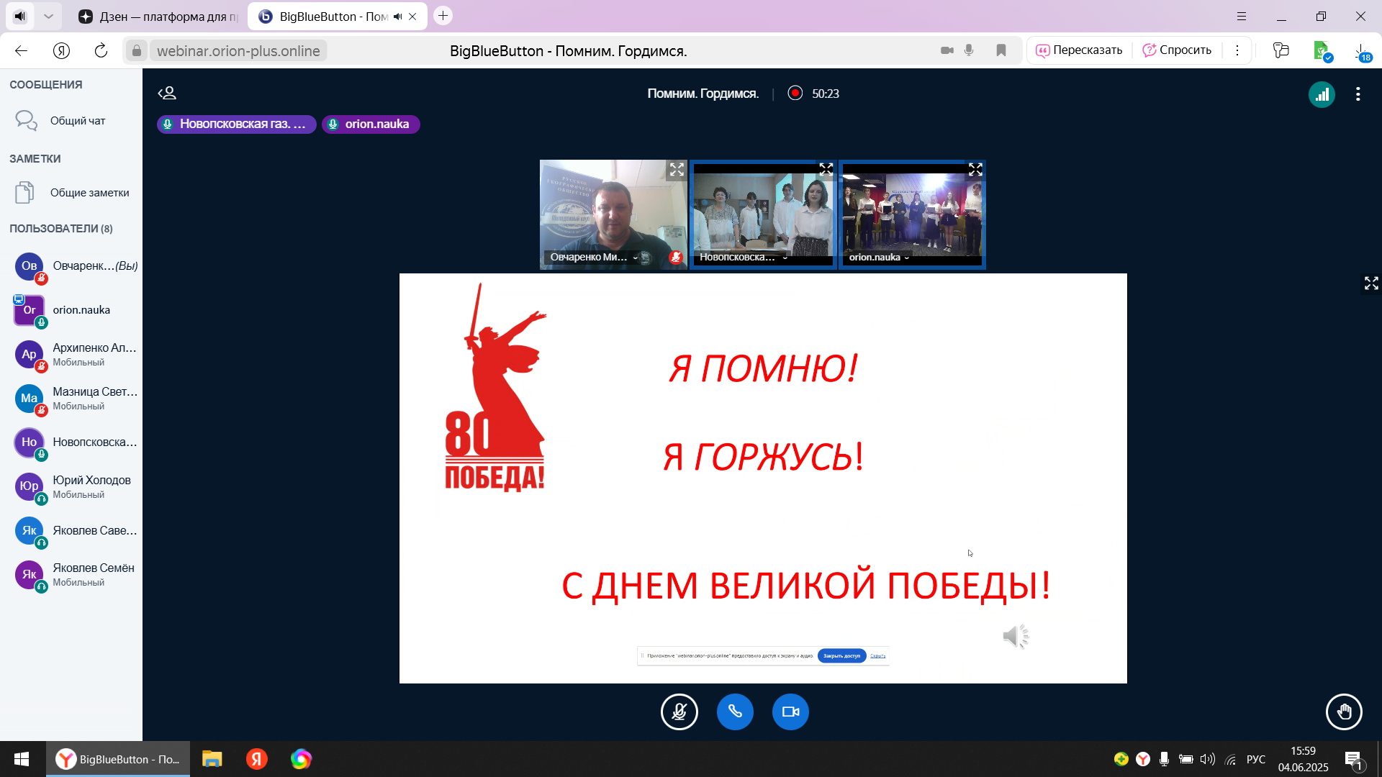Hide the users list panel
Screen dimensions: 1382x777
[167, 94]
